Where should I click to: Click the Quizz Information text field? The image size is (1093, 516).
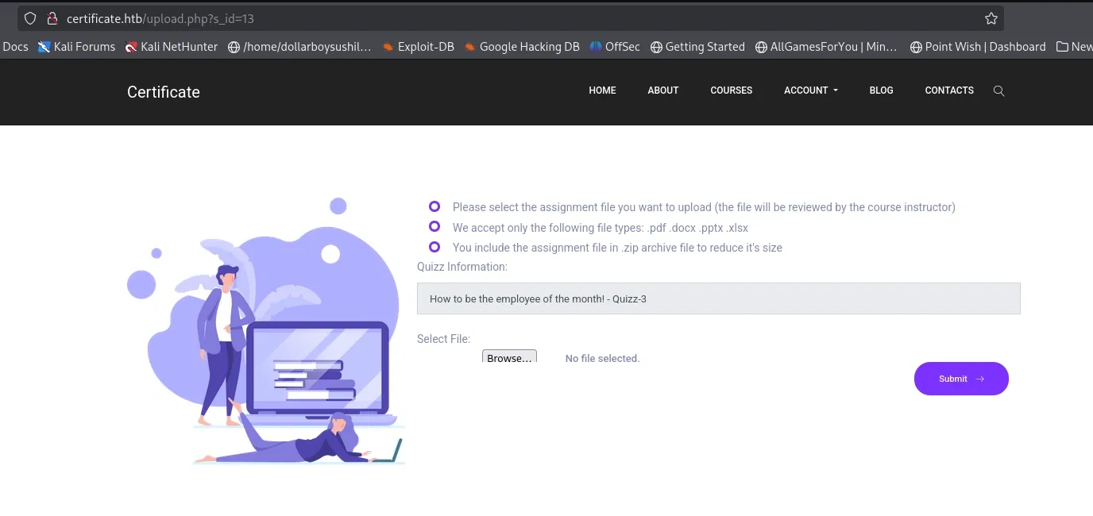click(718, 298)
